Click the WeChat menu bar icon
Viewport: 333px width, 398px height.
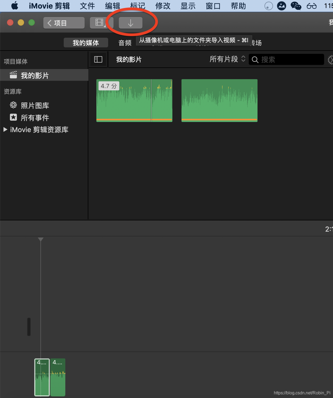click(296, 6)
